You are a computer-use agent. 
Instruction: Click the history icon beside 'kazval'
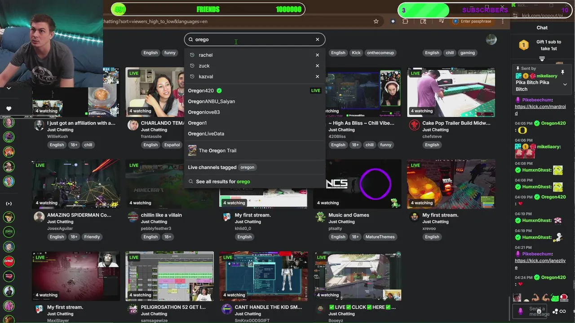coord(192,77)
